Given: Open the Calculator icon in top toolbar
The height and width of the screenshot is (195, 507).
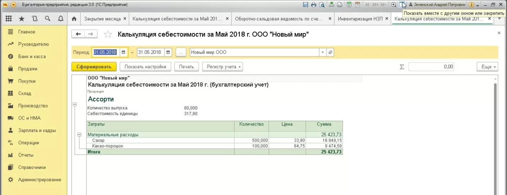Looking at the screenshot, I should coord(349,5).
